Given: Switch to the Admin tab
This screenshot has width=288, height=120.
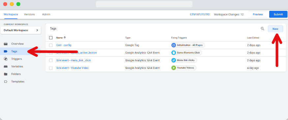Looking at the screenshot, I should coord(46,14).
